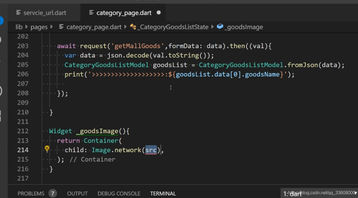Click the lightbulb quick-fix icon on line 214

click(47, 149)
